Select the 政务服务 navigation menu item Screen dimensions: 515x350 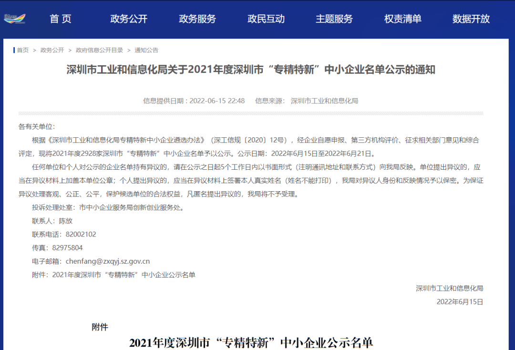197,19
